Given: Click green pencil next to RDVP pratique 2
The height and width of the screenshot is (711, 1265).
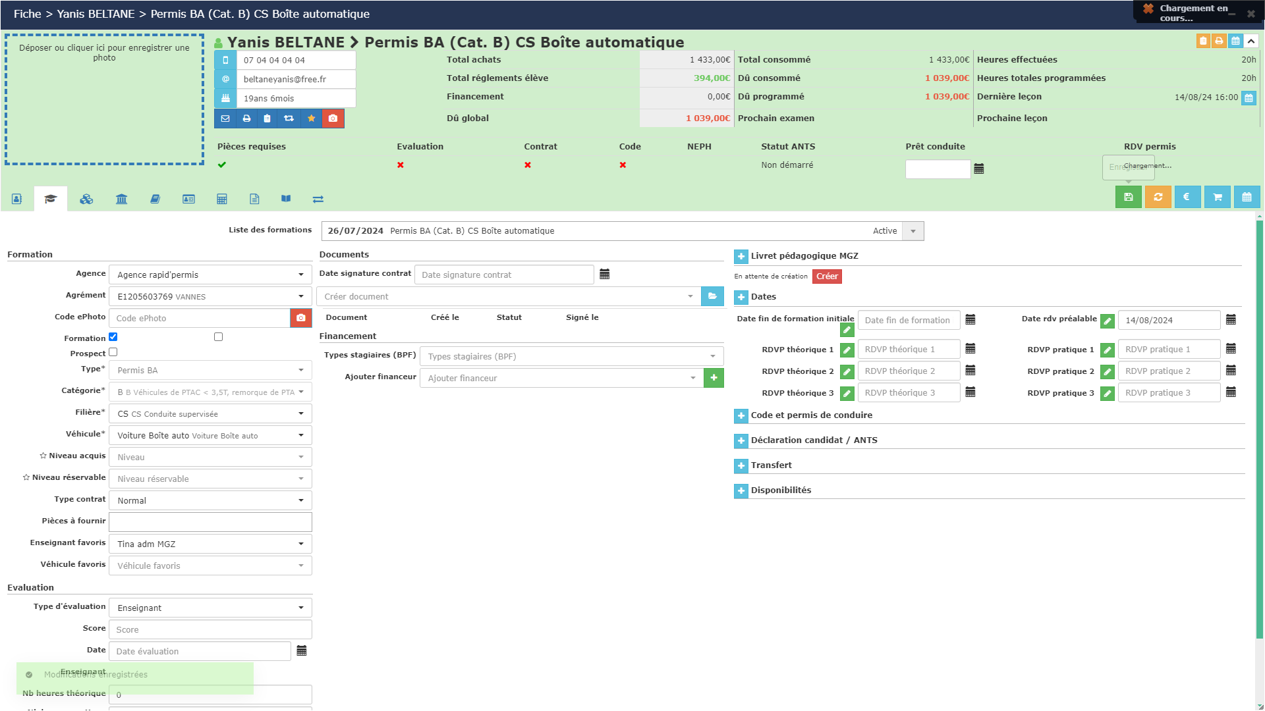Looking at the screenshot, I should coord(1108,372).
